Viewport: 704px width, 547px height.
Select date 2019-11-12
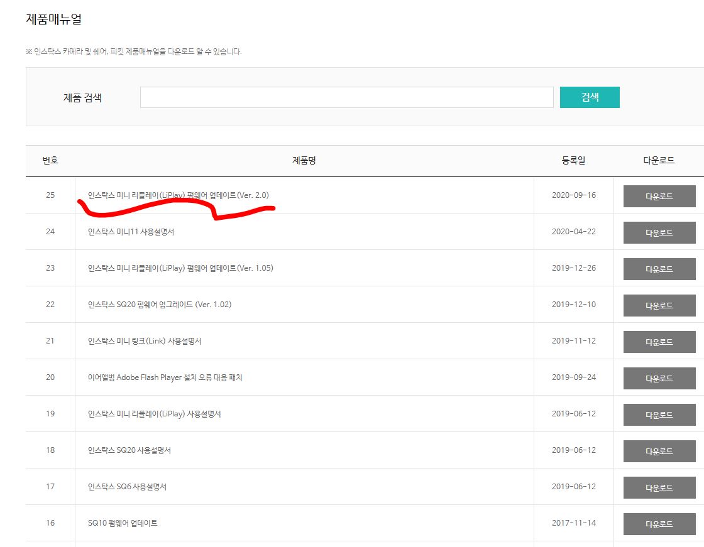click(x=574, y=341)
